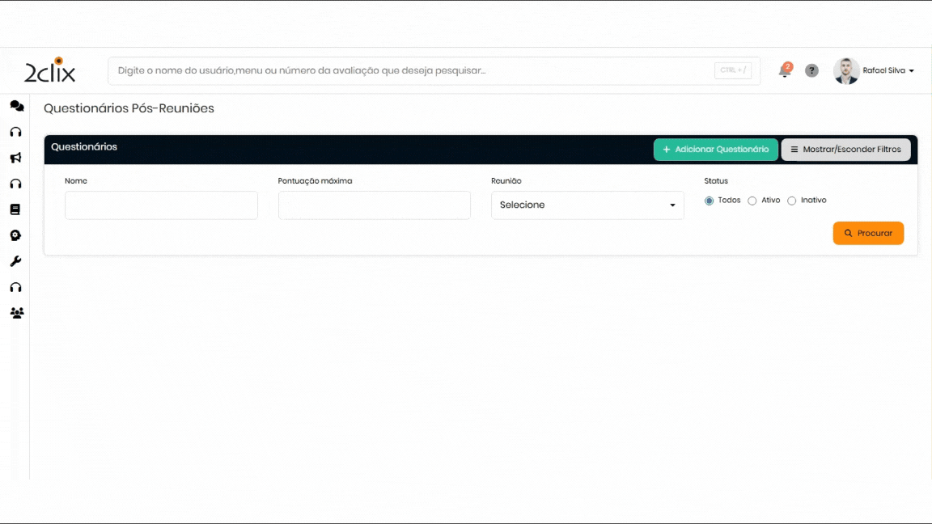Focus the Nome input field
The width and height of the screenshot is (932, 524).
click(x=161, y=205)
